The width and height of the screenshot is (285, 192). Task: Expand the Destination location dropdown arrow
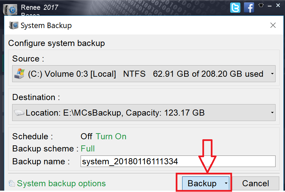point(272,113)
